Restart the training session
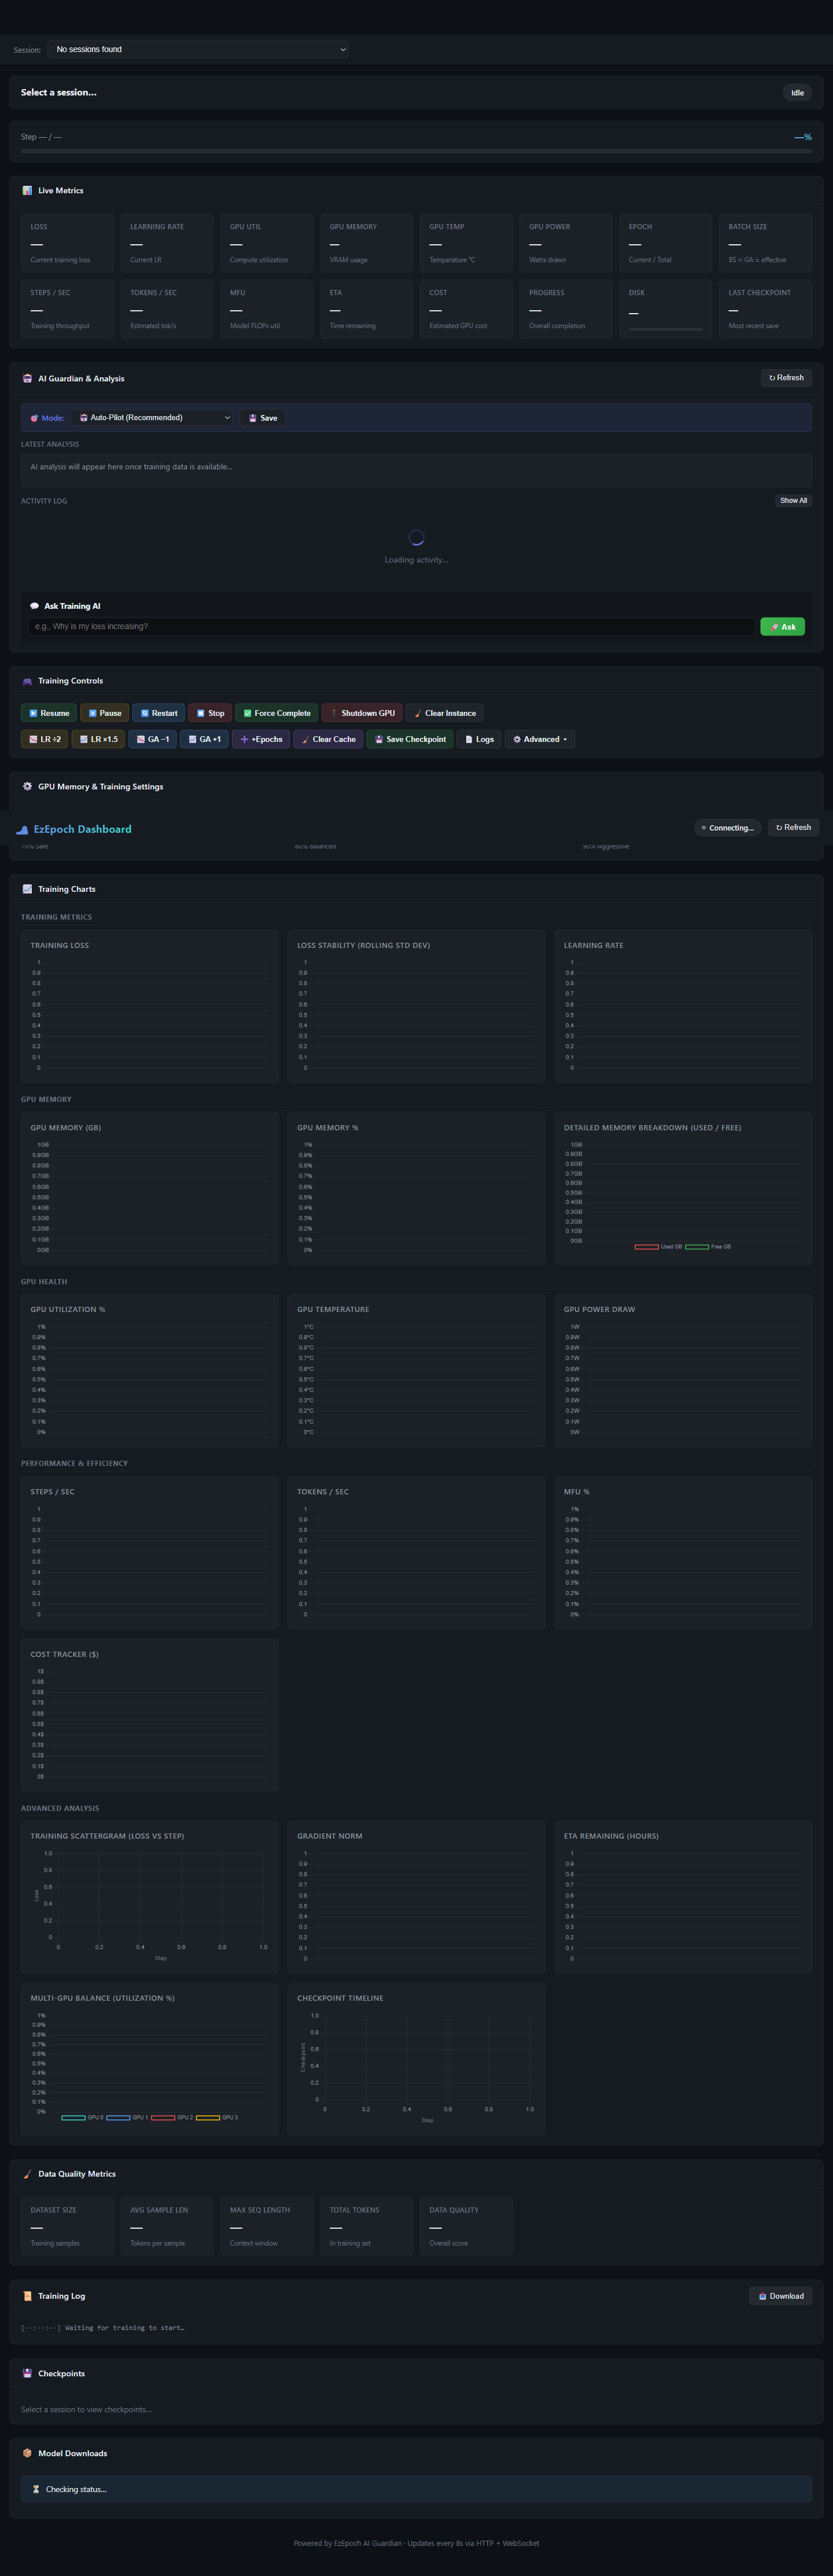 (x=159, y=713)
